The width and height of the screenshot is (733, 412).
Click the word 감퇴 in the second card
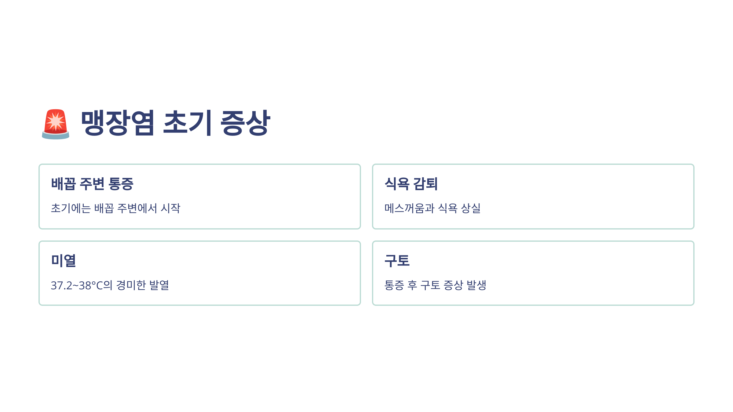click(425, 184)
